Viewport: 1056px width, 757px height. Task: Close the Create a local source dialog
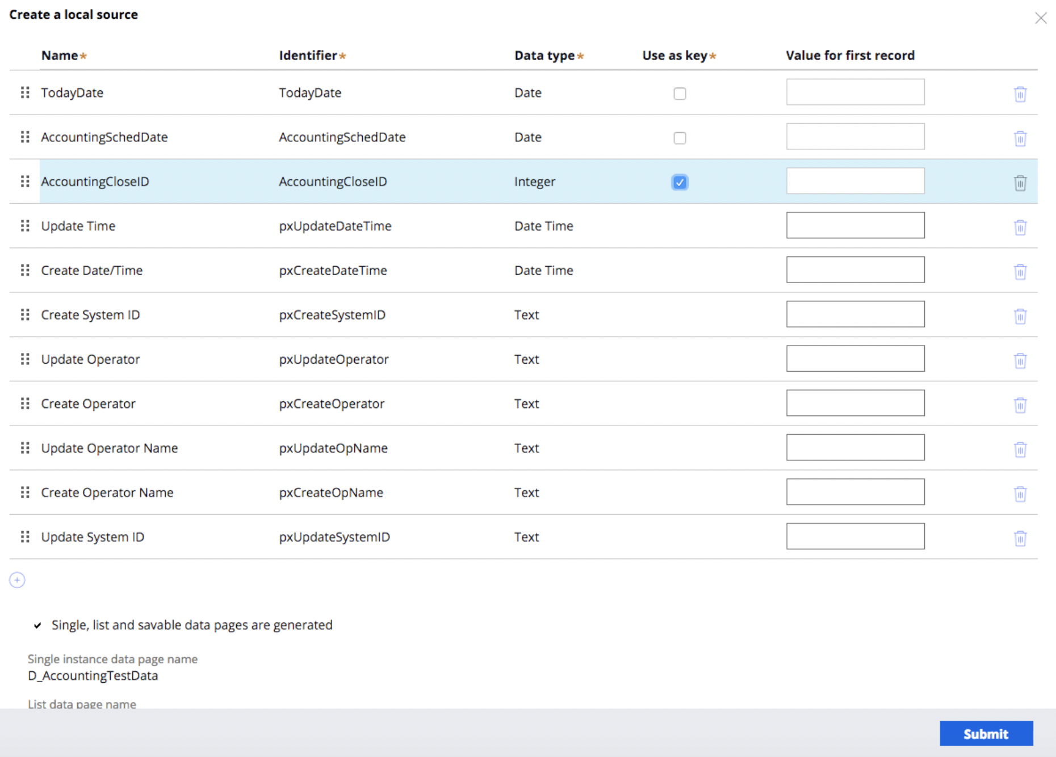click(x=1041, y=18)
